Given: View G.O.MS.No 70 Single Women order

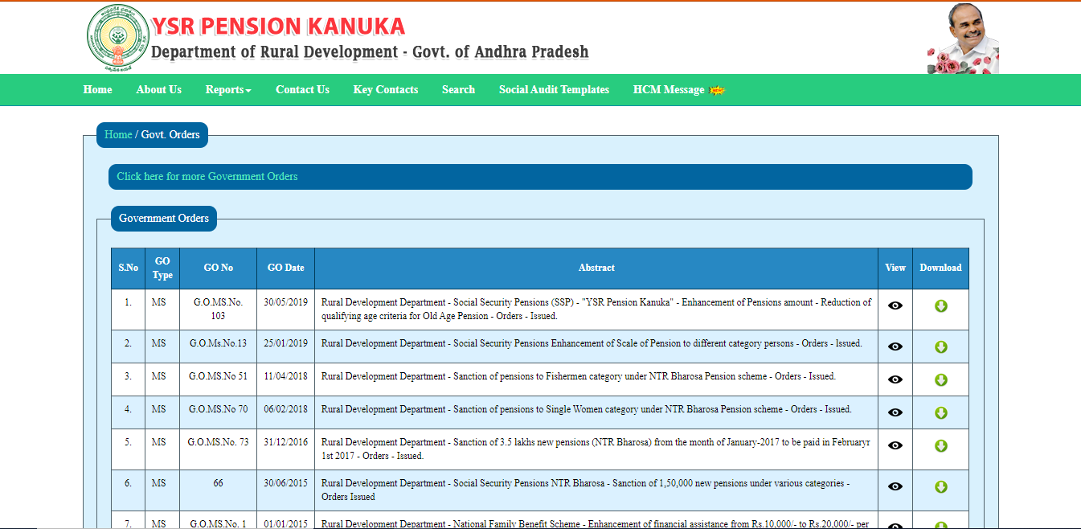Looking at the screenshot, I should (895, 412).
